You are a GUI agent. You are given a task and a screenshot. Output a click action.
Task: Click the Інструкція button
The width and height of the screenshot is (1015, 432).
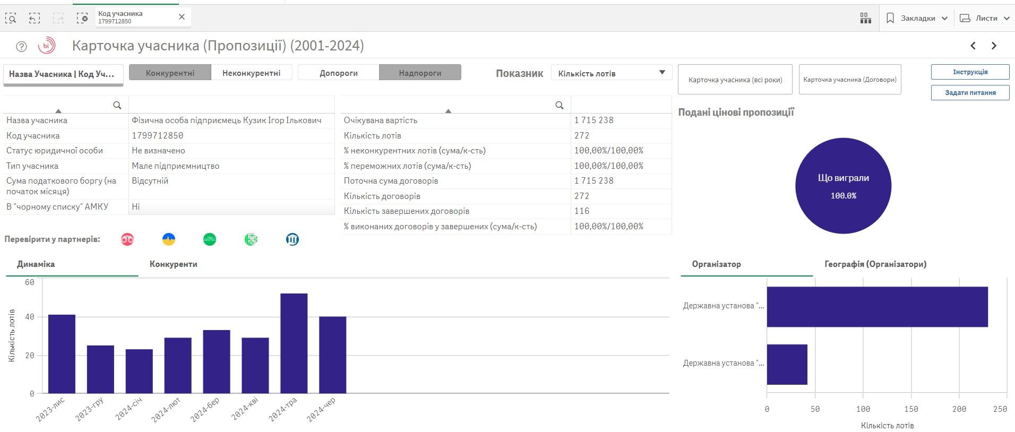[x=970, y=72]
